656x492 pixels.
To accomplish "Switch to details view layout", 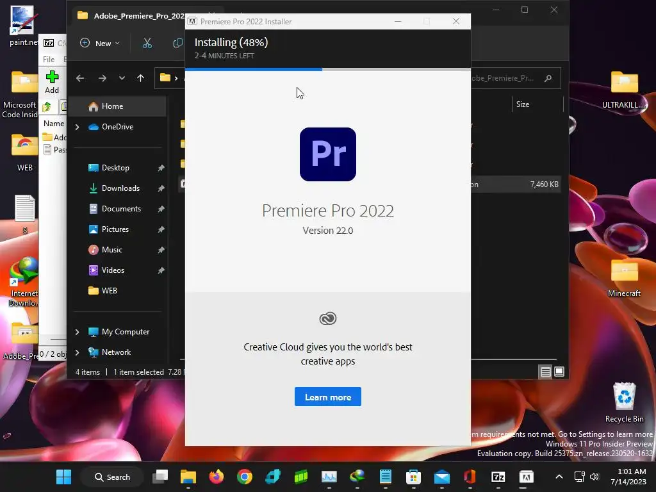I will click(x=546, y=372).
